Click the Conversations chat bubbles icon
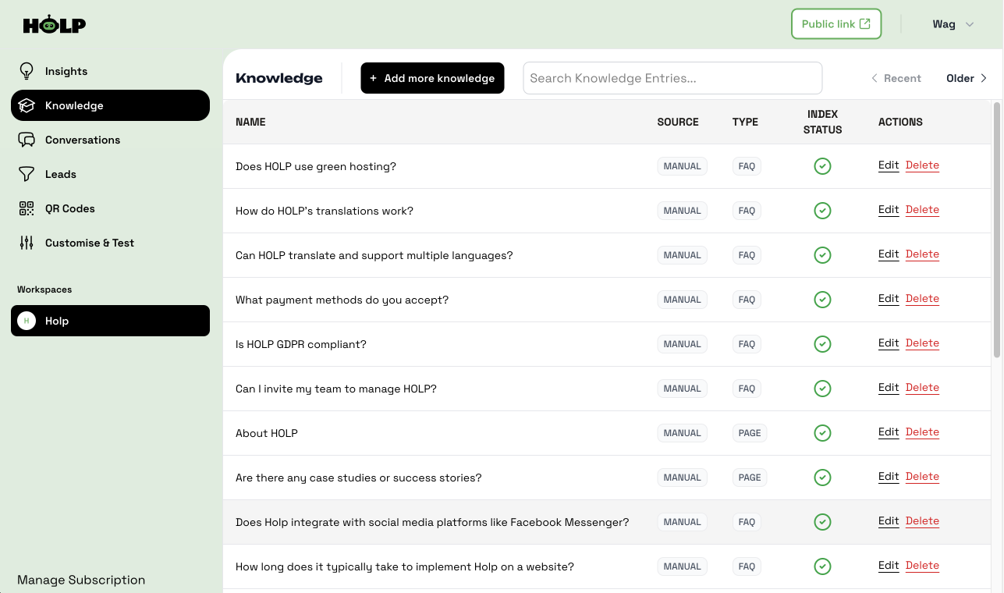 tap(27, 140)
